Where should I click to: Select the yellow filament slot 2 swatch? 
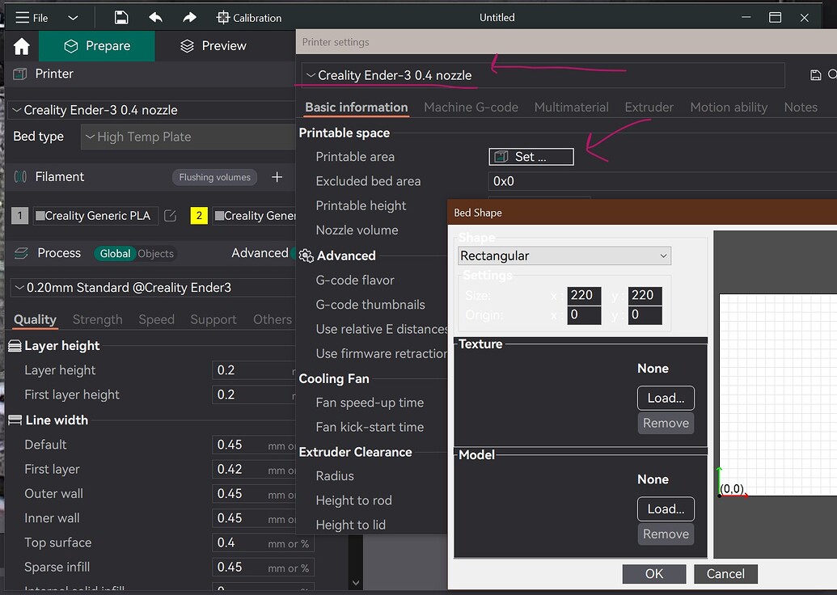pyautogui.click(x=199, y=216)
